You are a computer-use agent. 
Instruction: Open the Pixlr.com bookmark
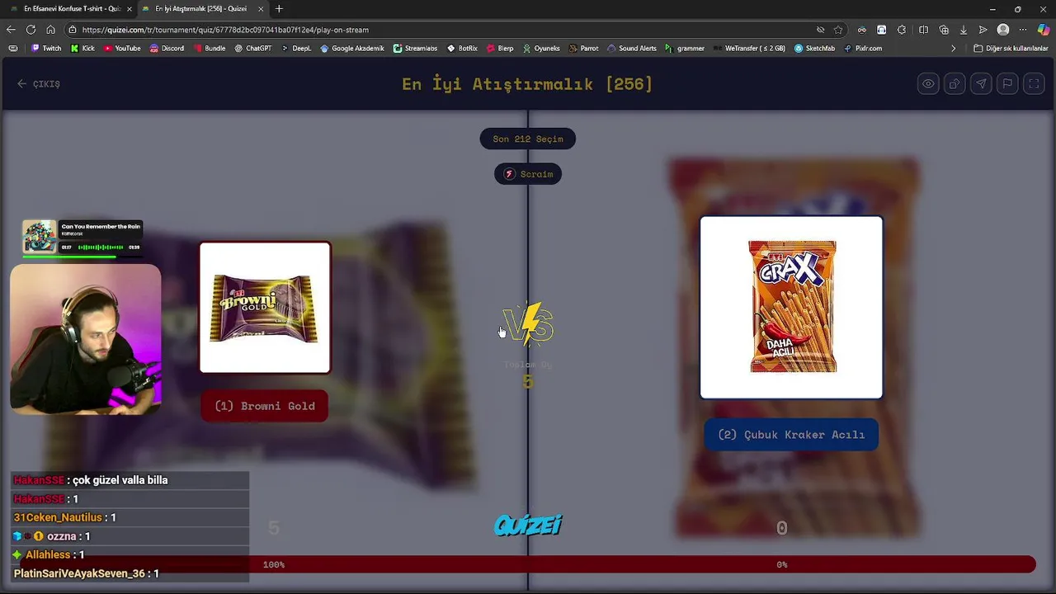pyautogui.click(x=863, y=48)
